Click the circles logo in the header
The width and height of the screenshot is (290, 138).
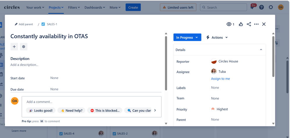(12, 7)
